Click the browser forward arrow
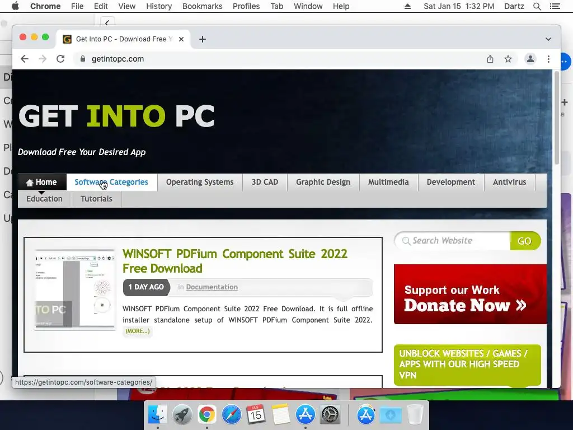Image resolution: width=573 pixels, height=430 pixels. coord(43,59)
